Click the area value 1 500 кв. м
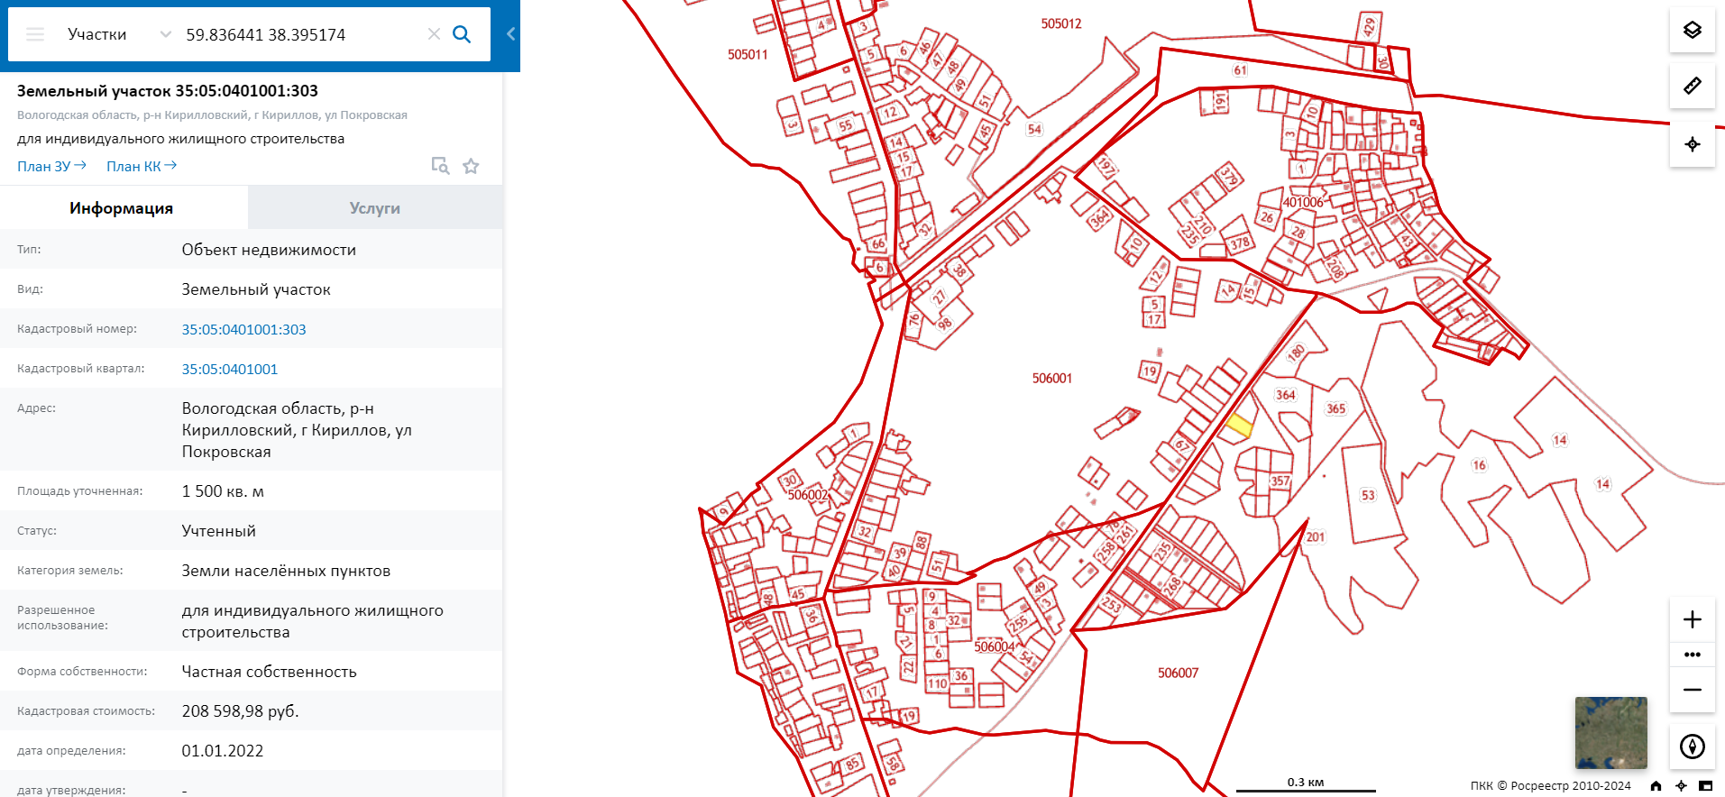Image resolution: width=1725 pixels, height=797 pixels. coord(223,491)
